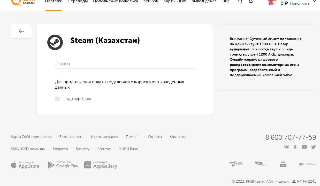Open the Google Play download badge
Image resolution: width=320 pixels, height=186 pixels.
[x=63, y=165]
